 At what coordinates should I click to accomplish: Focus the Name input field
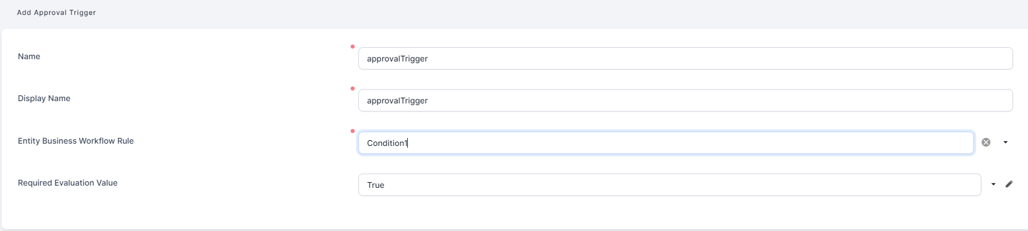tap(685, 59)
